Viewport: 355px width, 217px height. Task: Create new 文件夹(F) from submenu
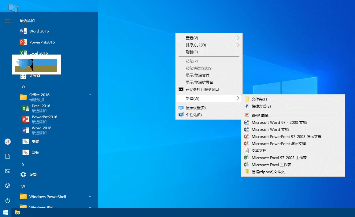point(293,99)
